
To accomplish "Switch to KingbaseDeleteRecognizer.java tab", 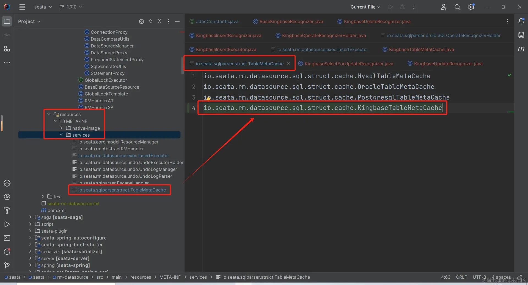I will 374,21.
